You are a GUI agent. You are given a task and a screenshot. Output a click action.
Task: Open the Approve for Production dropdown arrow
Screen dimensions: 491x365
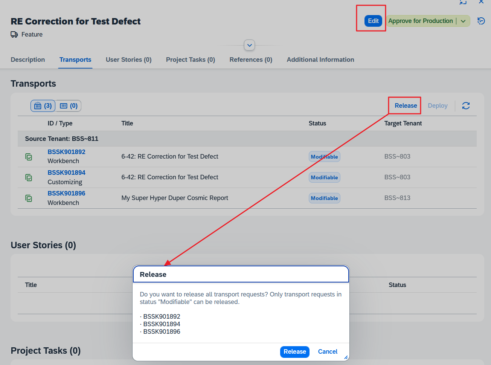click(463, 21)
